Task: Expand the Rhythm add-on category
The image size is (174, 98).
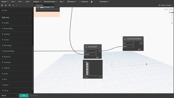Action: (x=16, y=85)
